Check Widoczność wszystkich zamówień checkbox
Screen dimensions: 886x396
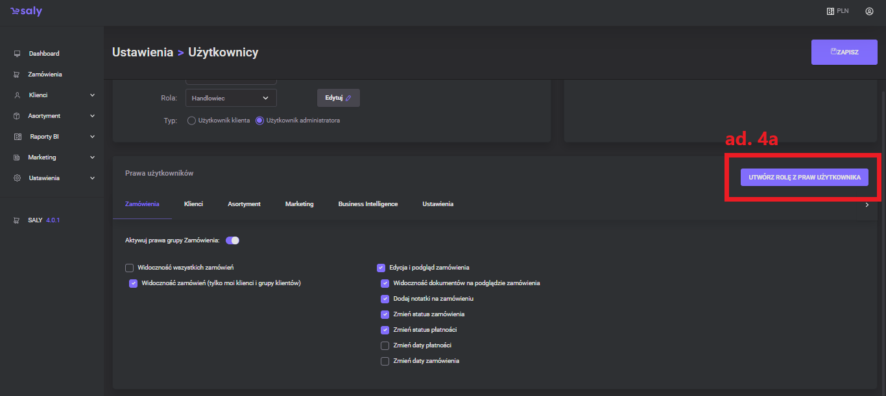(x=130, y=268)
